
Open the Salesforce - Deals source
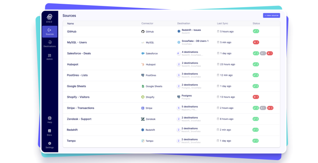[x=171, y=53]
